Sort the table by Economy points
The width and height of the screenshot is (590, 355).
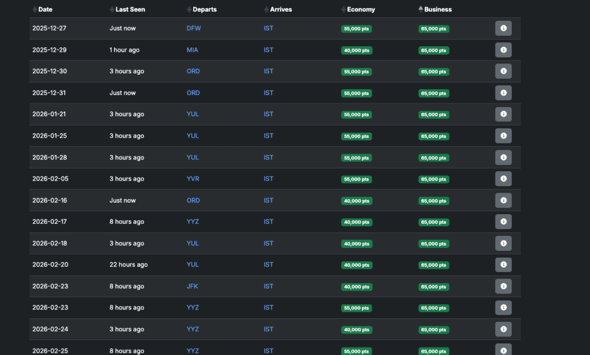pyautogui.click(x=361, y=9)
